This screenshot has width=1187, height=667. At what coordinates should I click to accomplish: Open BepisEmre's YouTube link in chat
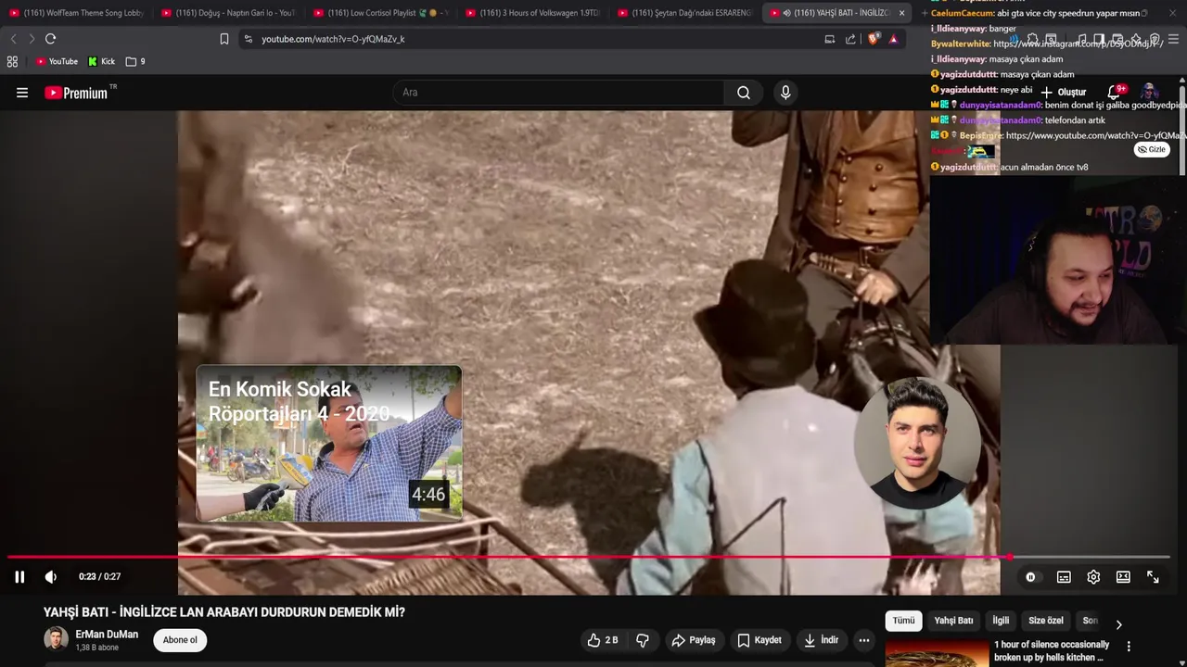click(1095, 135)
